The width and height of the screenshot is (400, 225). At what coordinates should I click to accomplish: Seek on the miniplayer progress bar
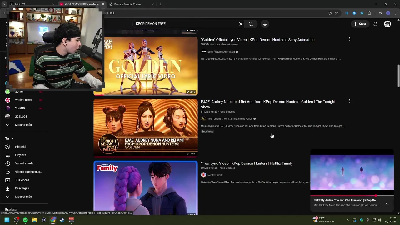pyautogui.click(x=352, y=196)
